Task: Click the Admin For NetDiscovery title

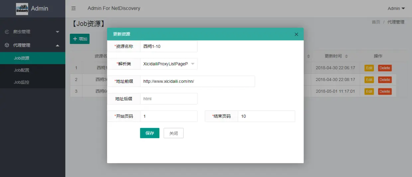Action: coord(114,8)
